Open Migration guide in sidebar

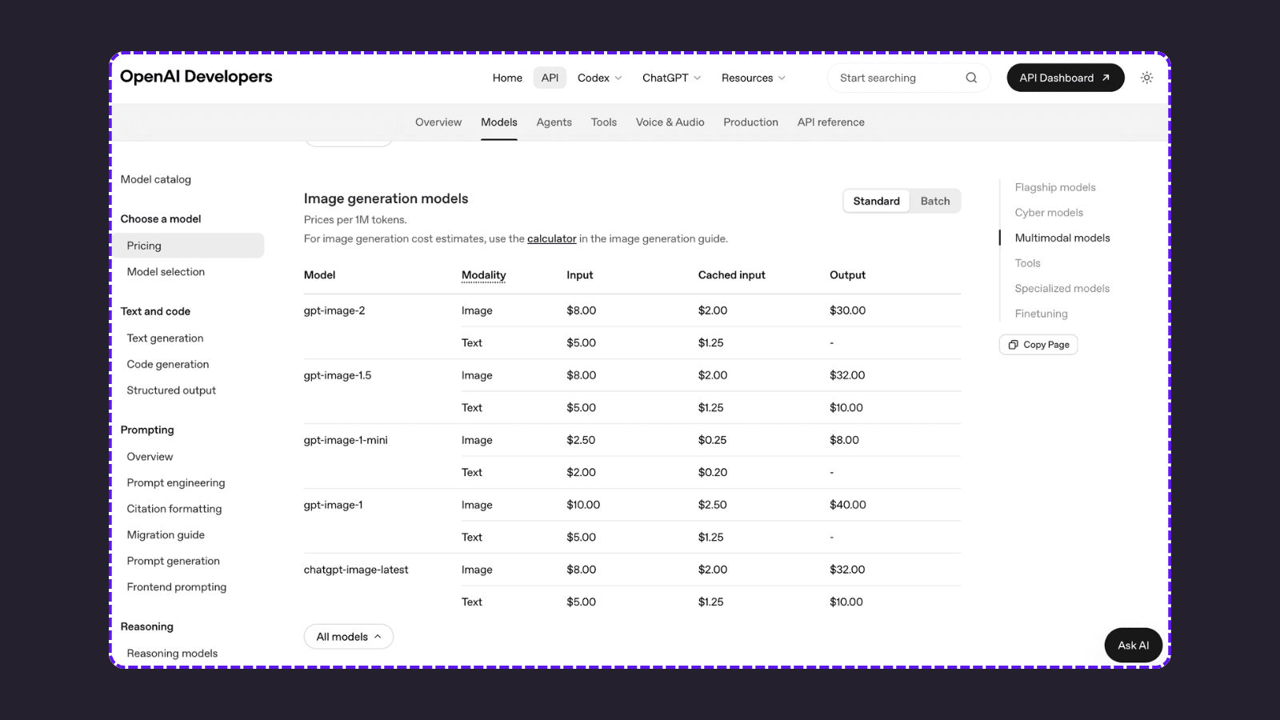pyautogui.click(x=166, y=535)
